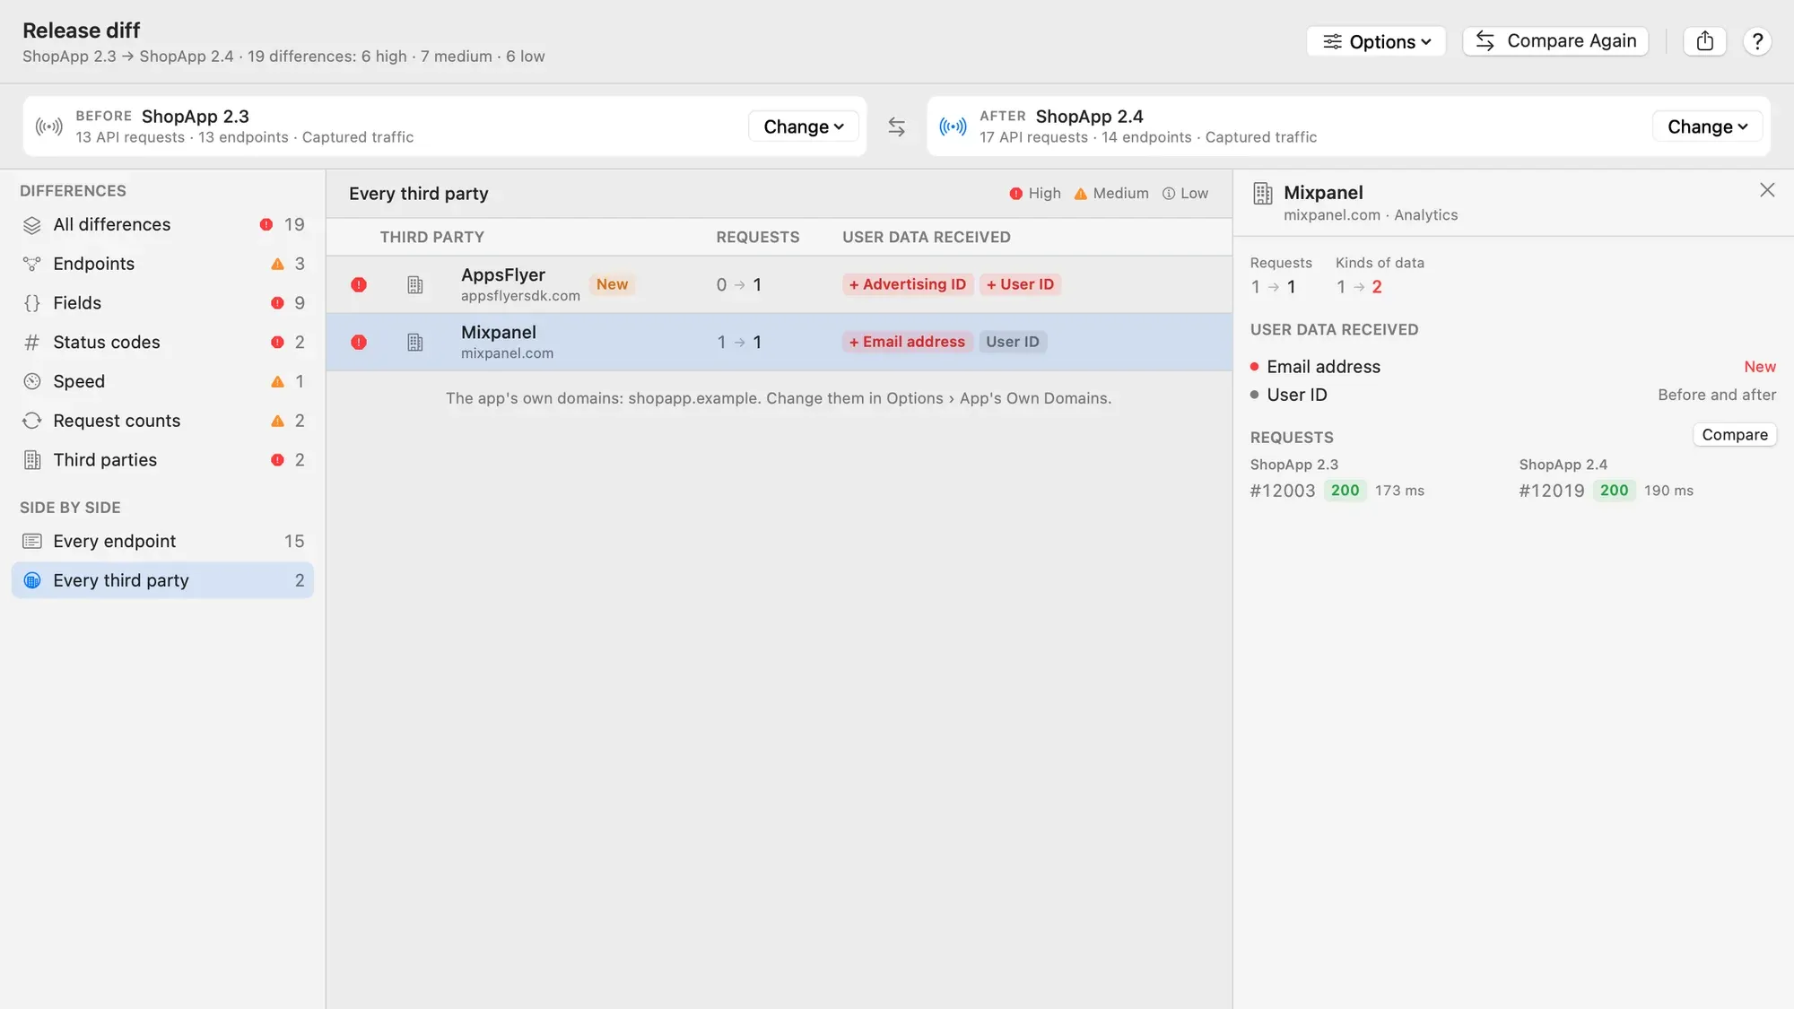Screen dimensions: 1794x1009
Task: Click the high severity icon on Mixpanel row
Action: tap(359, 342)
